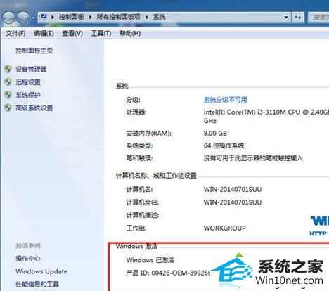Click the 处理器: label
329x291 pixels.
pos(136,112)
